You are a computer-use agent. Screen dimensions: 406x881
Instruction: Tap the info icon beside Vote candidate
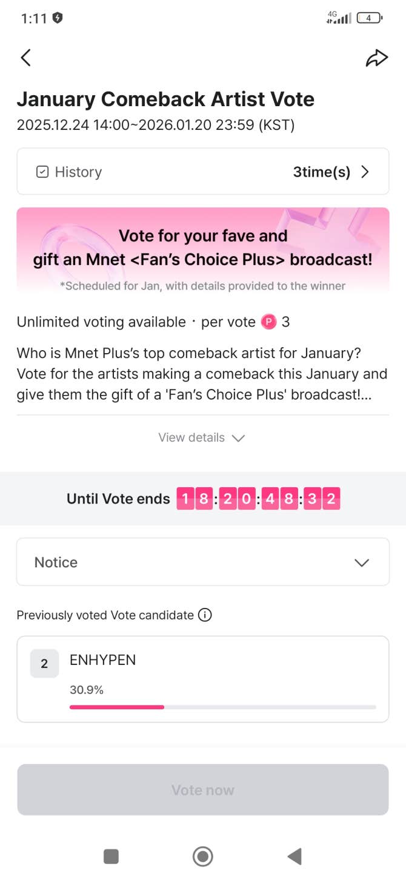coord(205,615)
